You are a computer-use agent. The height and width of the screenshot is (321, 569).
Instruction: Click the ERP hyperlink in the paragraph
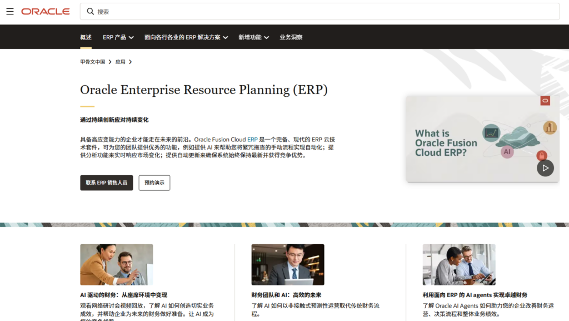(252, 140)
